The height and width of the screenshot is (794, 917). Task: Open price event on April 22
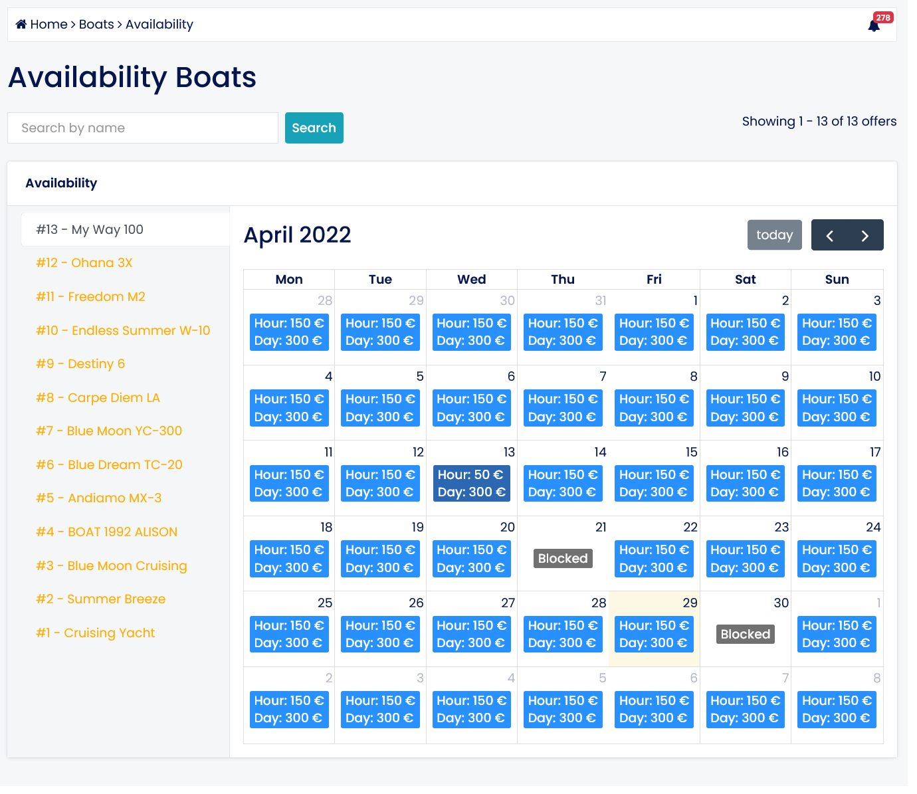pyautogui.click(x=654, y=559)
